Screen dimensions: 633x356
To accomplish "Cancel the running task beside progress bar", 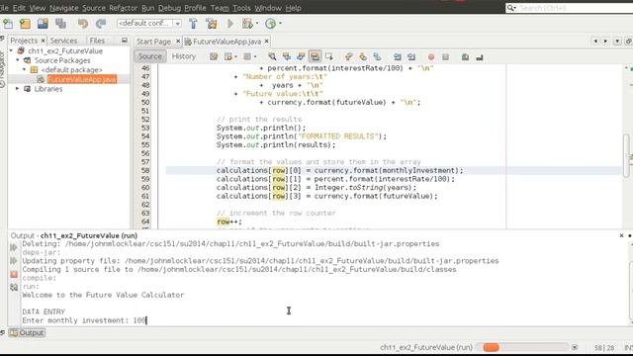I will [x=575, y=347].
